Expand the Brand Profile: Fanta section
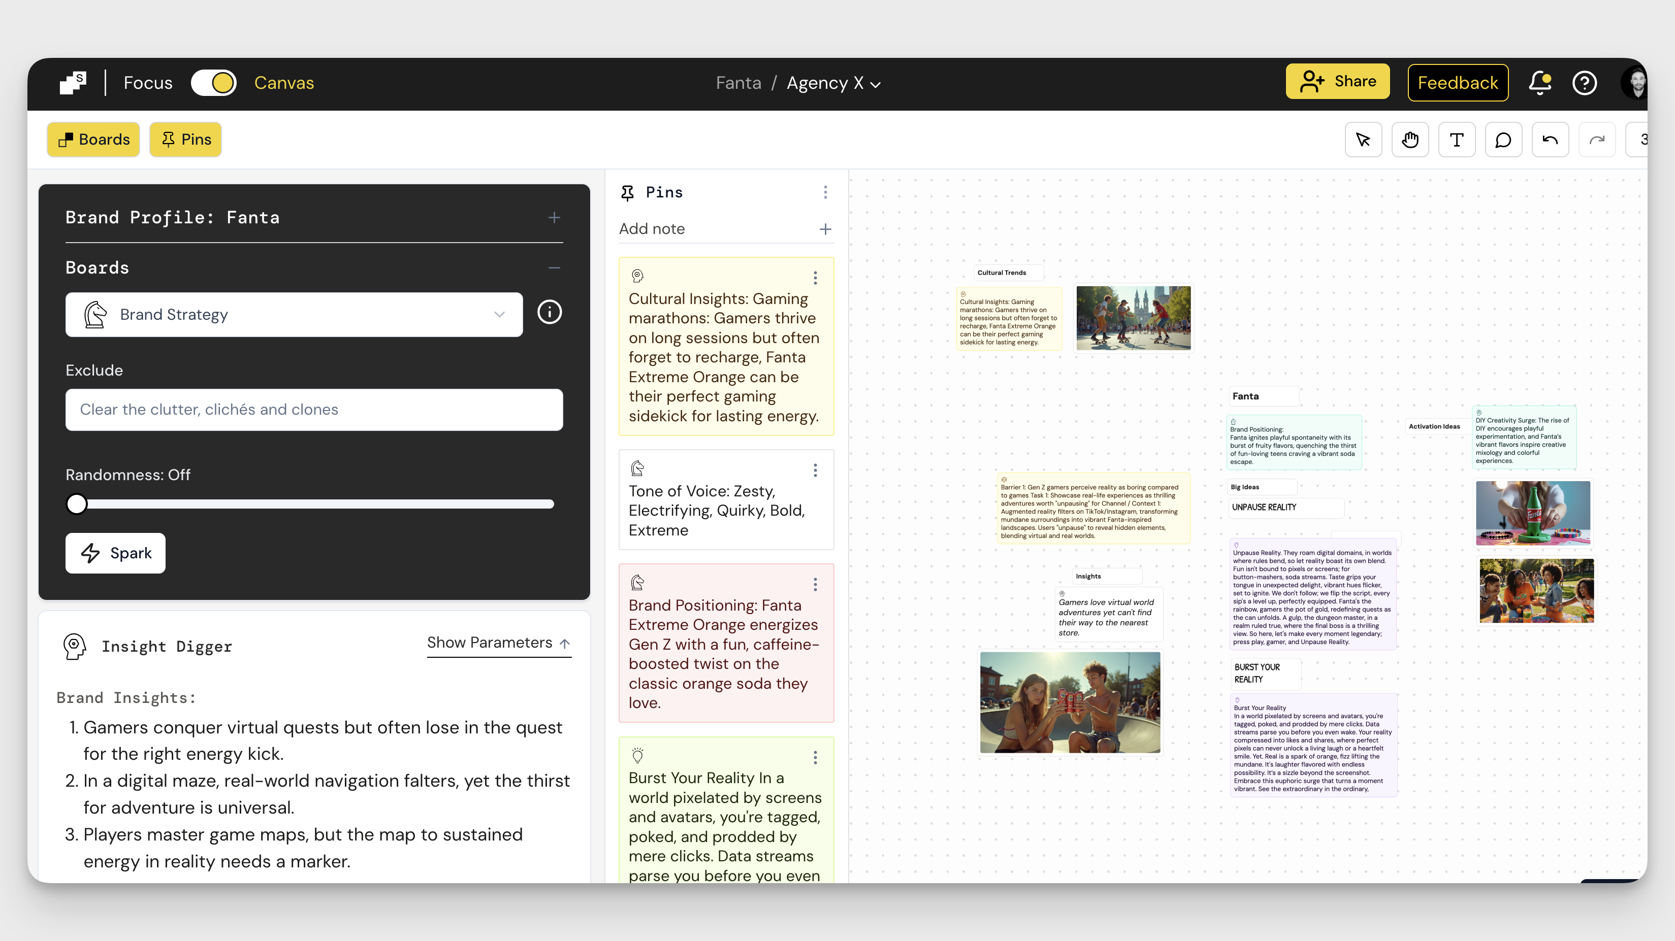This screenshot has width=1675, height=941. 554,218
